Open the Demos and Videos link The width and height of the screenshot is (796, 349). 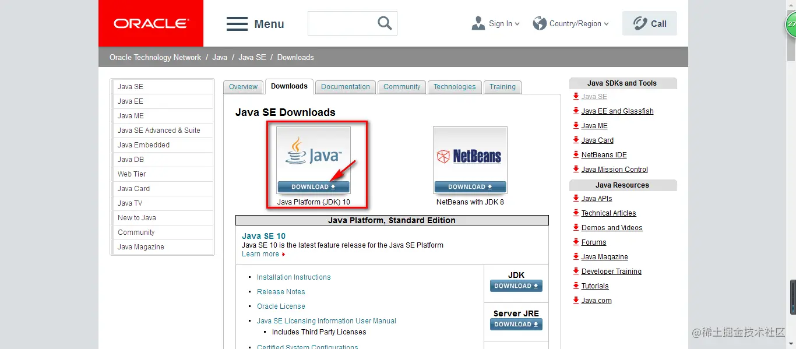(612, 228)
